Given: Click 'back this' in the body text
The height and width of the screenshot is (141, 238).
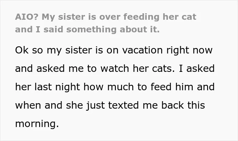Looking at the screenshot, I should [x=183, y=105].
